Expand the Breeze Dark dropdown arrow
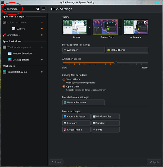 (x=120, y=27)
